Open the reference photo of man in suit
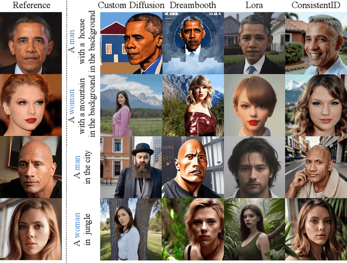347x263 pixels. tap(30, 43)
